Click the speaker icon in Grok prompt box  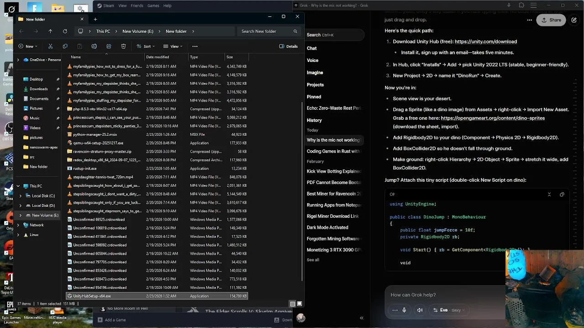420,310
